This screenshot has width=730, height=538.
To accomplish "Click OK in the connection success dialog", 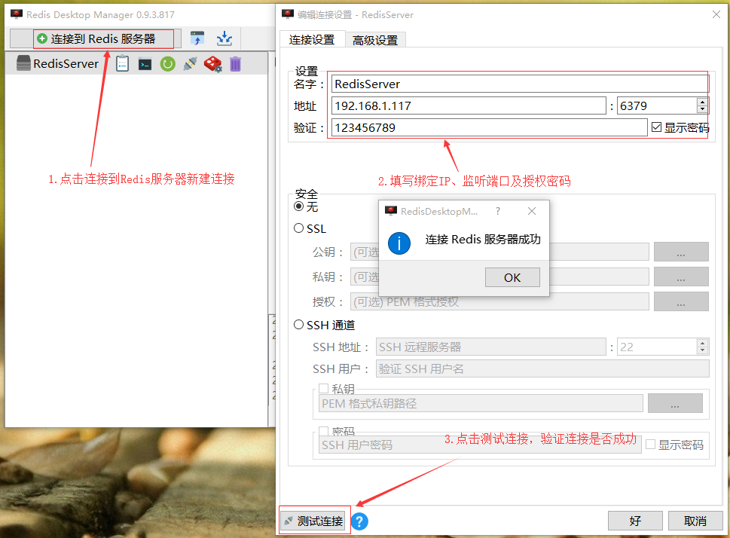I will click(x=512, y=277).
